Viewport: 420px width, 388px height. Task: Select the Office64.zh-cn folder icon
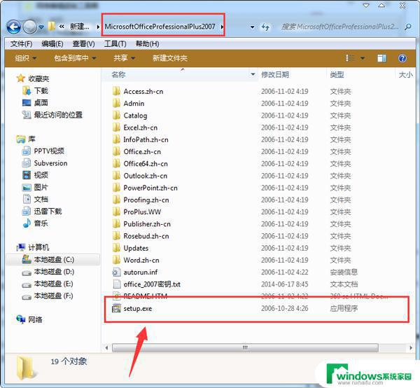[x=116, y=163]
